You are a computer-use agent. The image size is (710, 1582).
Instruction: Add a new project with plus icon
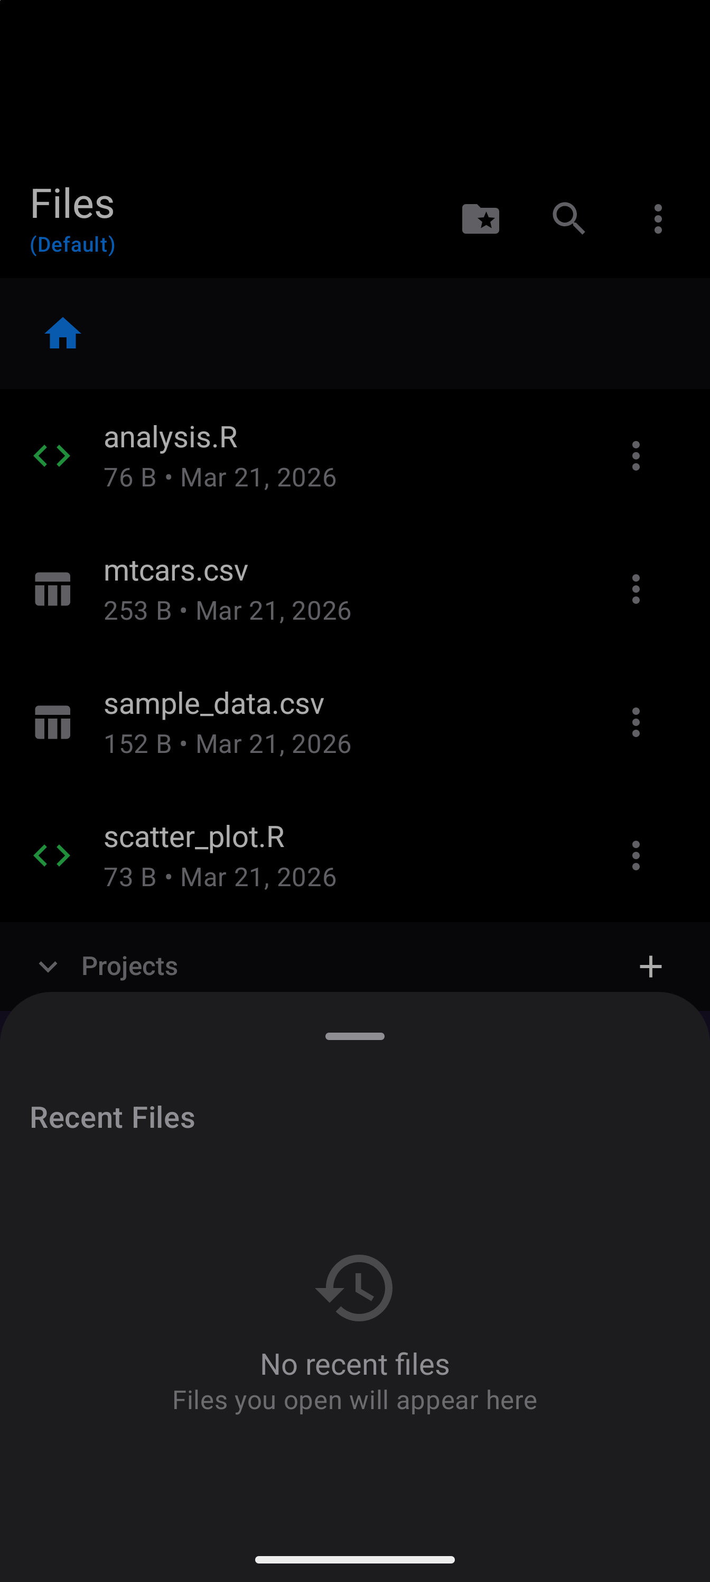650,967
